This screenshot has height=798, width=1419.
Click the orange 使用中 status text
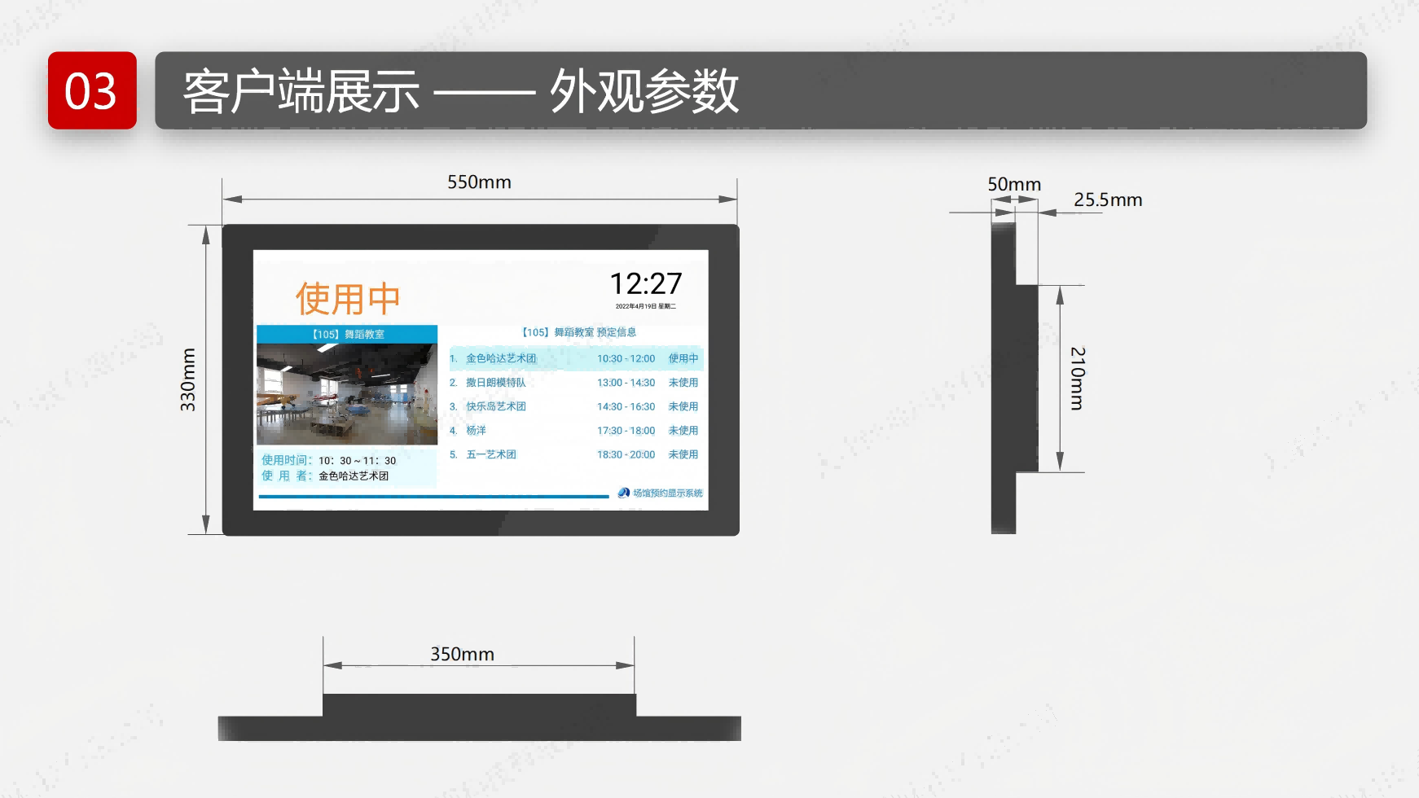tap(348, 299)
